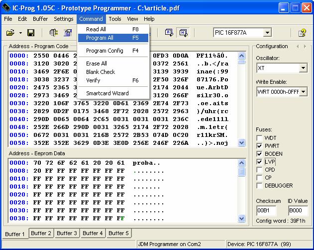Switch to Buffer 1 tab
Viewport: 314px width, 250px height.
(15, 234)
